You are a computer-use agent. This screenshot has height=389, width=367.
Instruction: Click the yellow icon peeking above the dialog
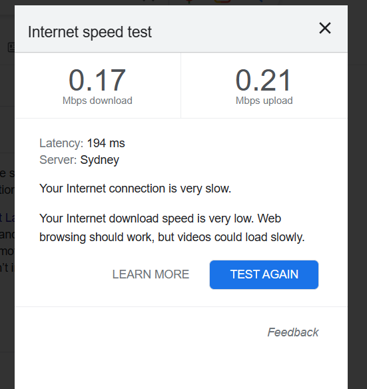click(x=222, y=1)
